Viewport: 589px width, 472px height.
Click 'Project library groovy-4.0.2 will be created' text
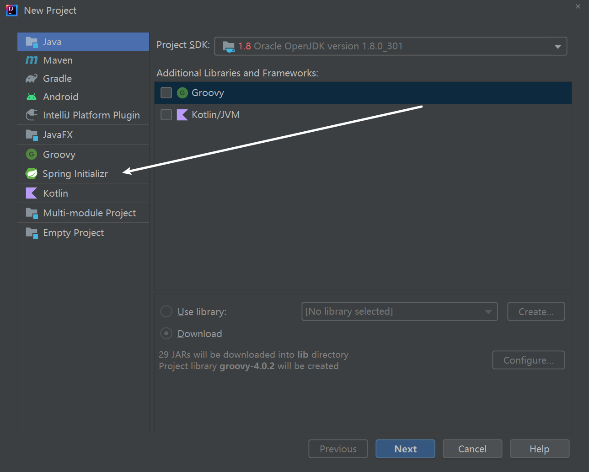(x=249, y=366)
